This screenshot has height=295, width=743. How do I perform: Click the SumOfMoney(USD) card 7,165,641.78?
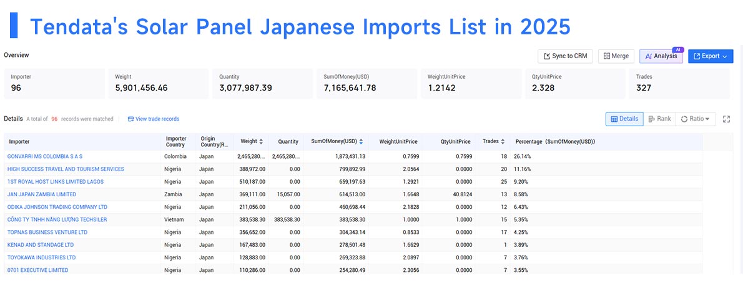[x=367, y=84]
